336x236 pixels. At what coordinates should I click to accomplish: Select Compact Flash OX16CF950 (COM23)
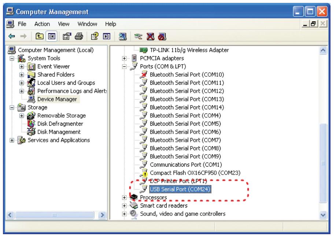coord(195,173)
